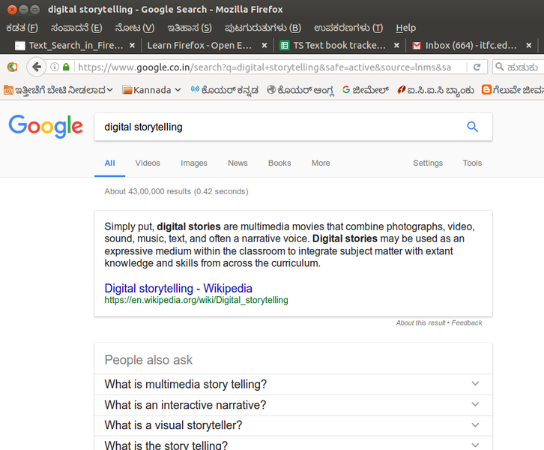Open the Edit (E) menu
This screenshot has height=450, width=544.
click(x=76, y=28)
